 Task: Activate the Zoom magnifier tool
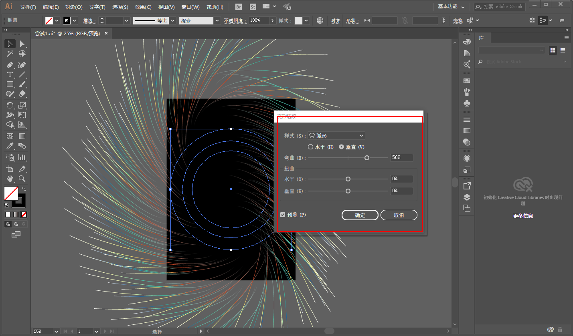click(x=22, y=179)
